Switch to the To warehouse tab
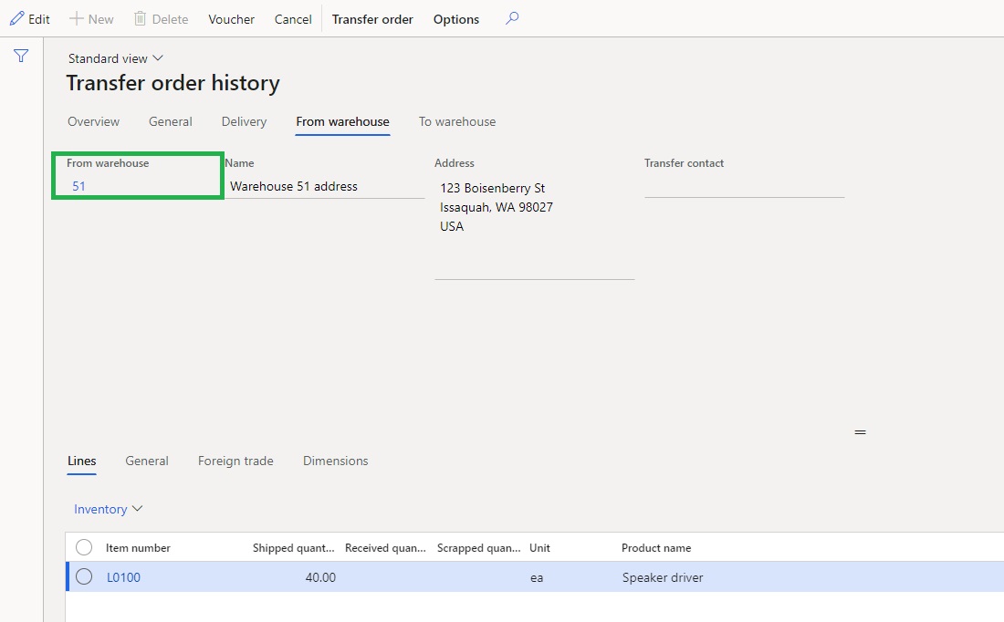The width and height of the screenshot is (1004, 622). pyautogui.click(x=457, y=121)
